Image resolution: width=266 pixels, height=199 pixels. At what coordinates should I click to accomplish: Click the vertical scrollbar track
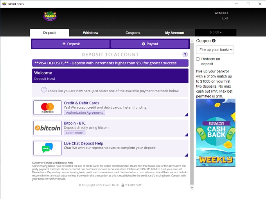click(x=192, y=114)
